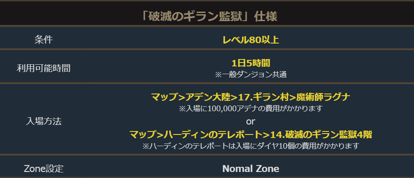Image resolution: width=414 pixels, height=178 pixels.
Task: Click the Nomal Zone value
Action: click(x=251, y=169)
